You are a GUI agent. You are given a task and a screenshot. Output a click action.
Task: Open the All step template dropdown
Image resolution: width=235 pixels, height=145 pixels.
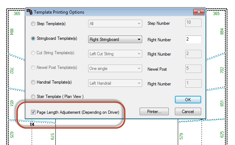coord(115,24)
